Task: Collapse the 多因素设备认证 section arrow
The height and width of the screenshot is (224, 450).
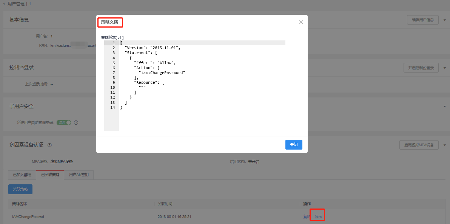Action: 444,145
